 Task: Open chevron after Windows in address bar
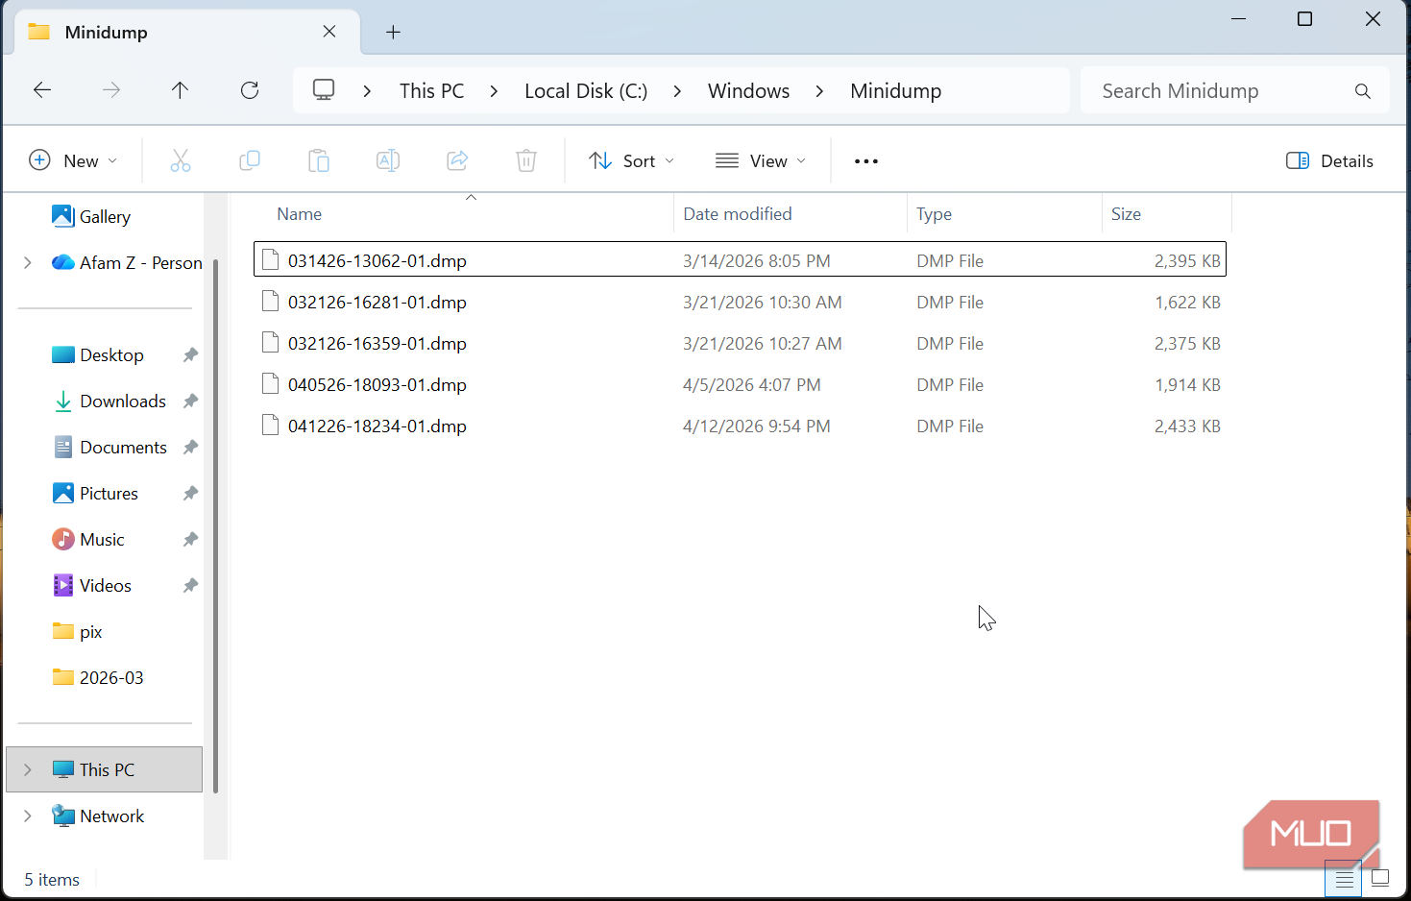point(819,91)
